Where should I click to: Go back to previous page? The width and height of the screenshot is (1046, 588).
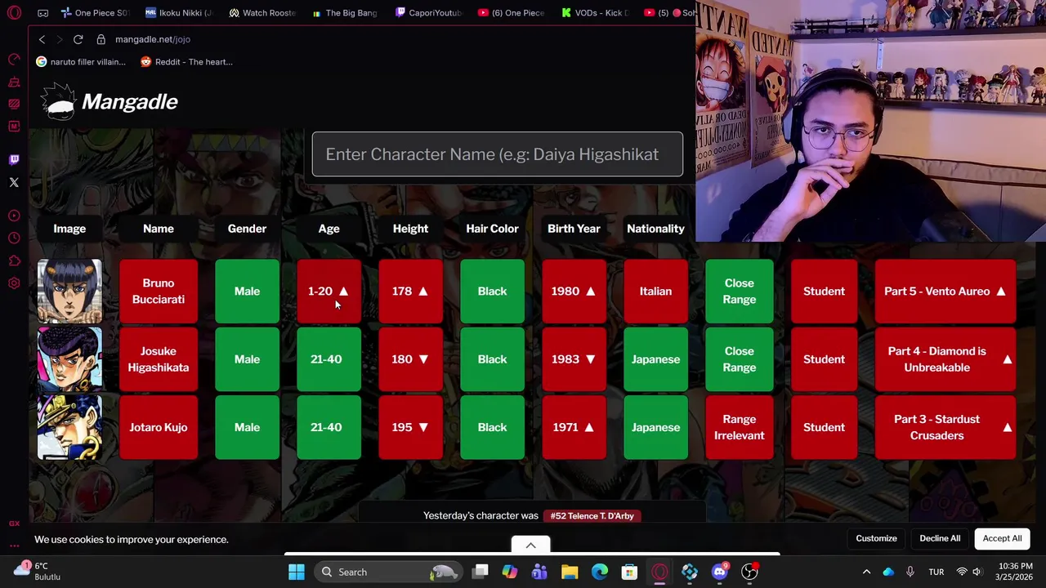tap(42, 39)
